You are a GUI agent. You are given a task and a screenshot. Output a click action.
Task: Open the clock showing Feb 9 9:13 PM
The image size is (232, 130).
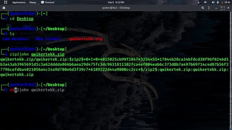point(116,3)
